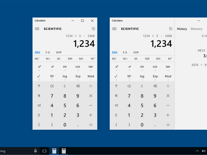Click plus key in right Calculator

tap(168, 115)
